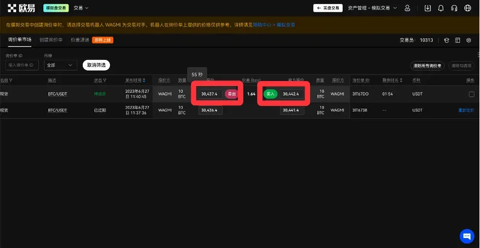Viewport: 480px width, 248px height.
Task: Click the 取消筛选 button
Action: pyautogui.click(x=96, y=65)
